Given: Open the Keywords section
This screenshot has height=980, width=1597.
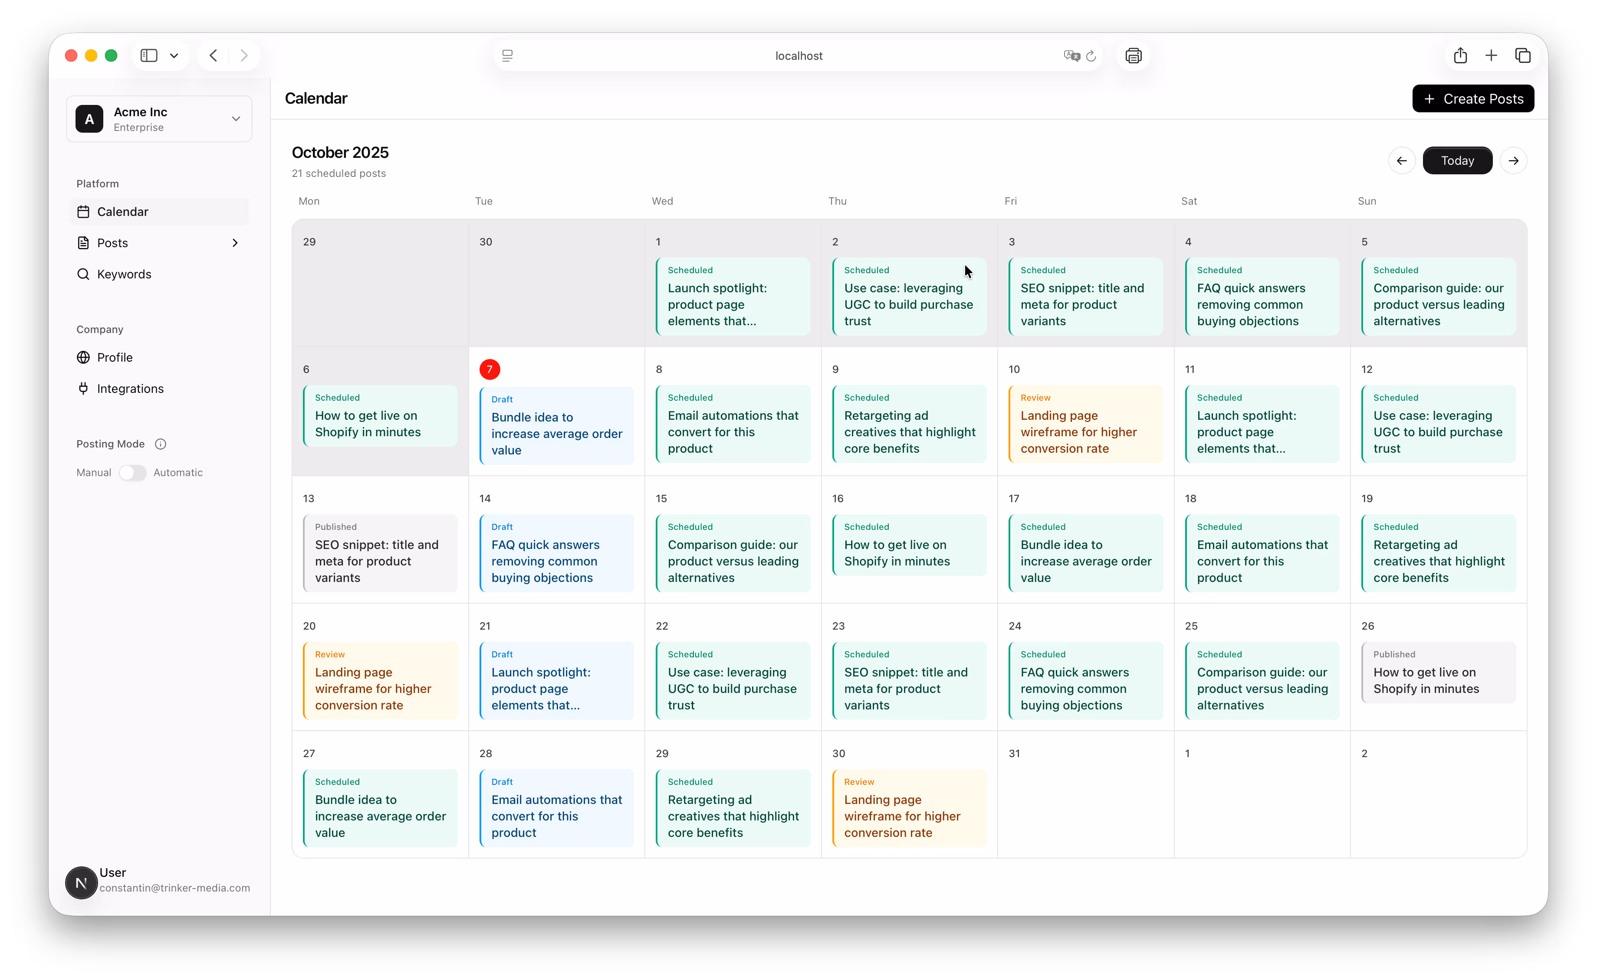Looking at the screenshot, I should pyautogui.click(x=124, y=274).
